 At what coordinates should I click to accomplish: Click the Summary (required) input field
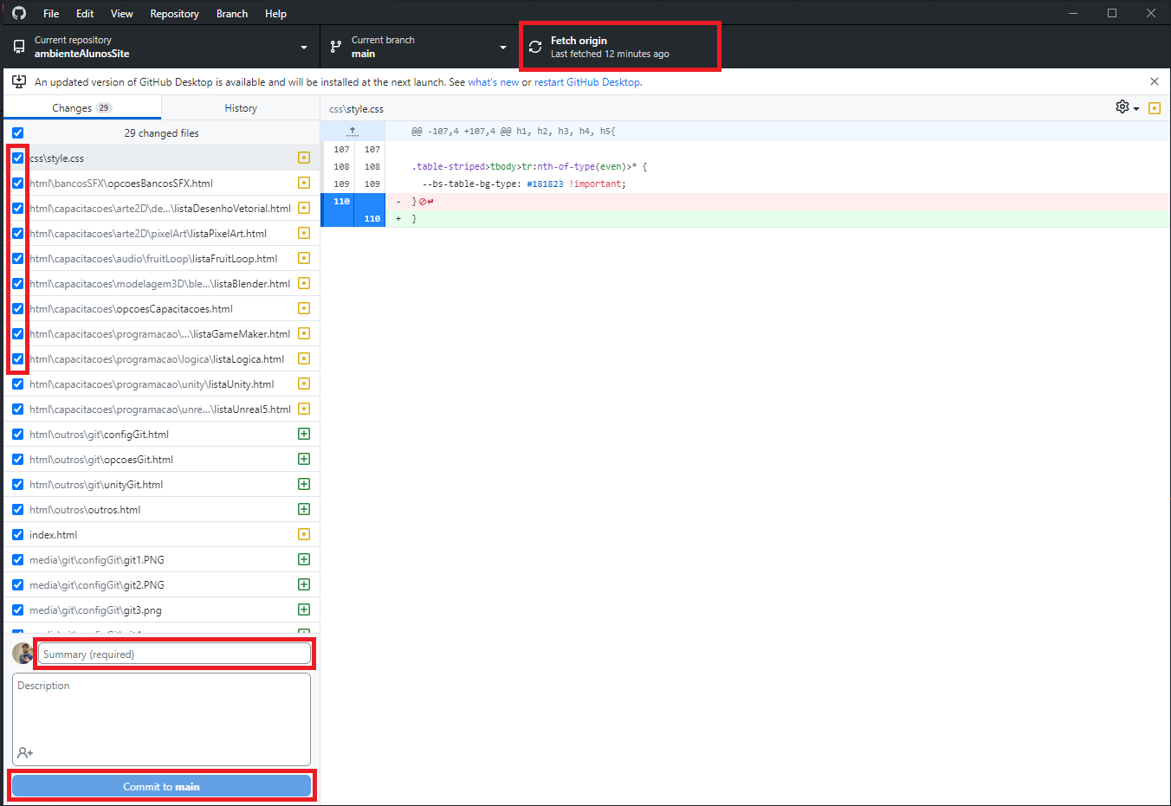coord(174,654)
